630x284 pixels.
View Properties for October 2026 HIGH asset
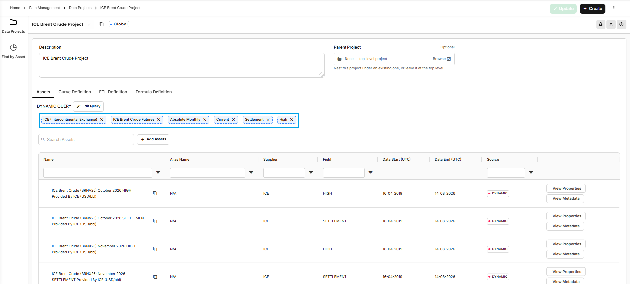[x=566, y=188]
